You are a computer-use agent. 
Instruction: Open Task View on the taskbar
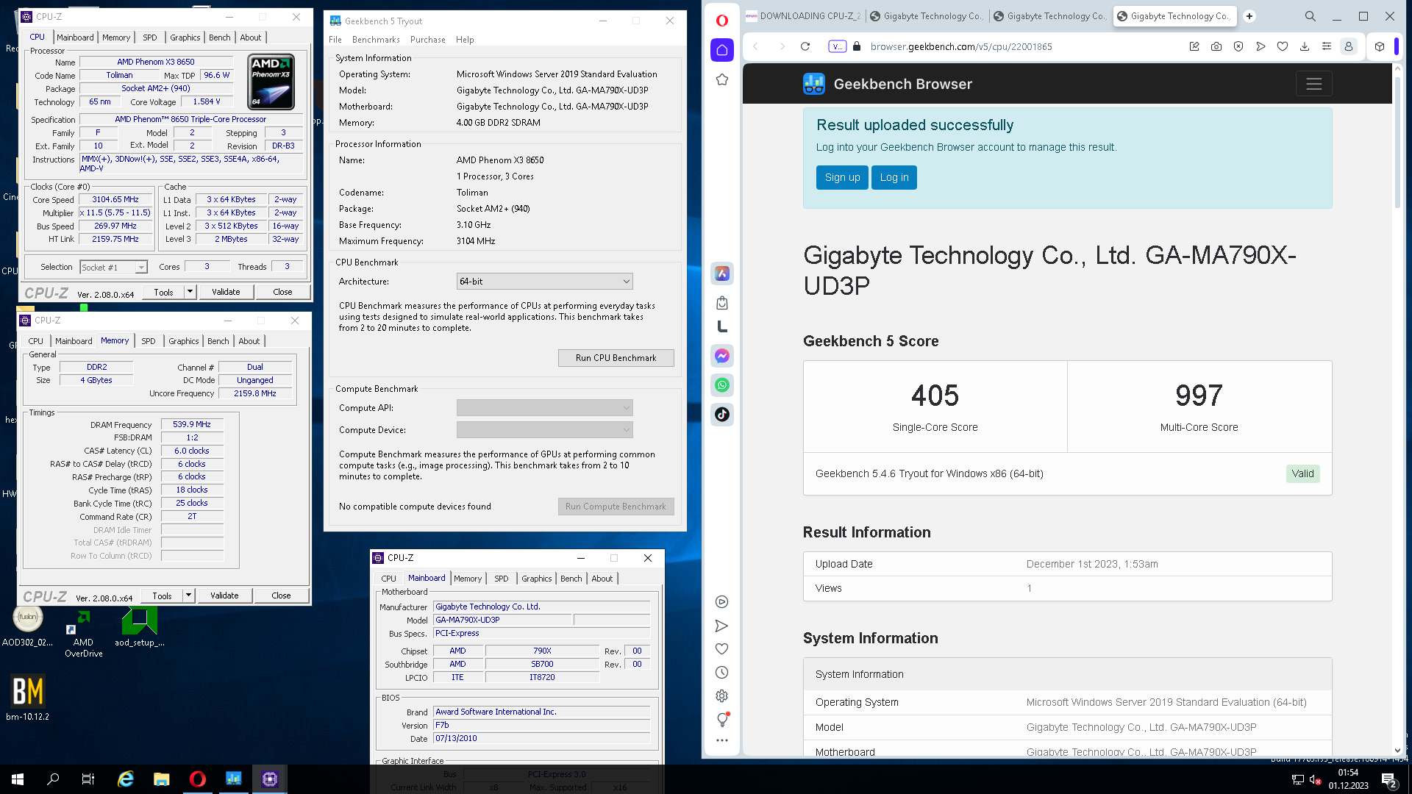[88, 779]
